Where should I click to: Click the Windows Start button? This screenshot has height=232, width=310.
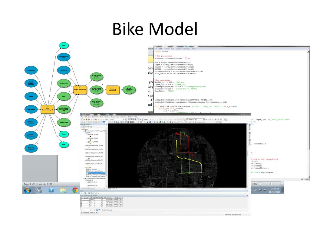click(28, 190)
